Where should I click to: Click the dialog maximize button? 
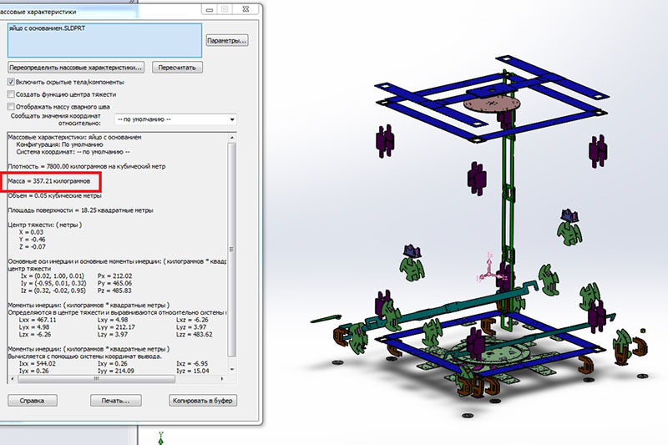pos(225,9)
